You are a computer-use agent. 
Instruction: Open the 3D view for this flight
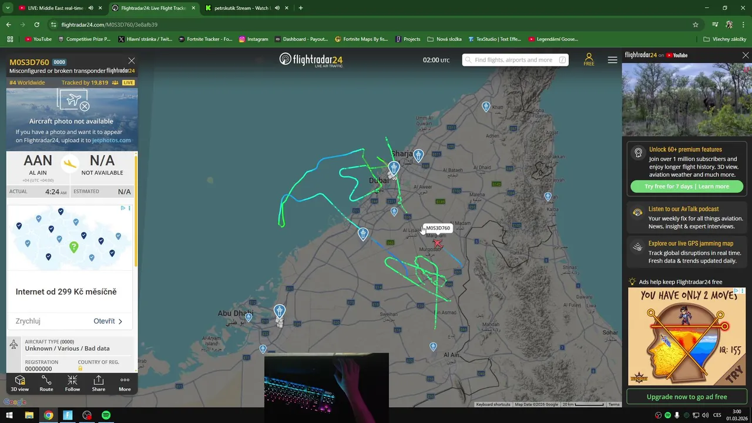(x=19, y=383)
